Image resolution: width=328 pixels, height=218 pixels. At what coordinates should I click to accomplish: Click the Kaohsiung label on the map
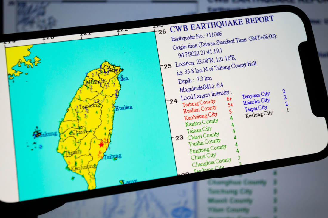click(83, 167)
